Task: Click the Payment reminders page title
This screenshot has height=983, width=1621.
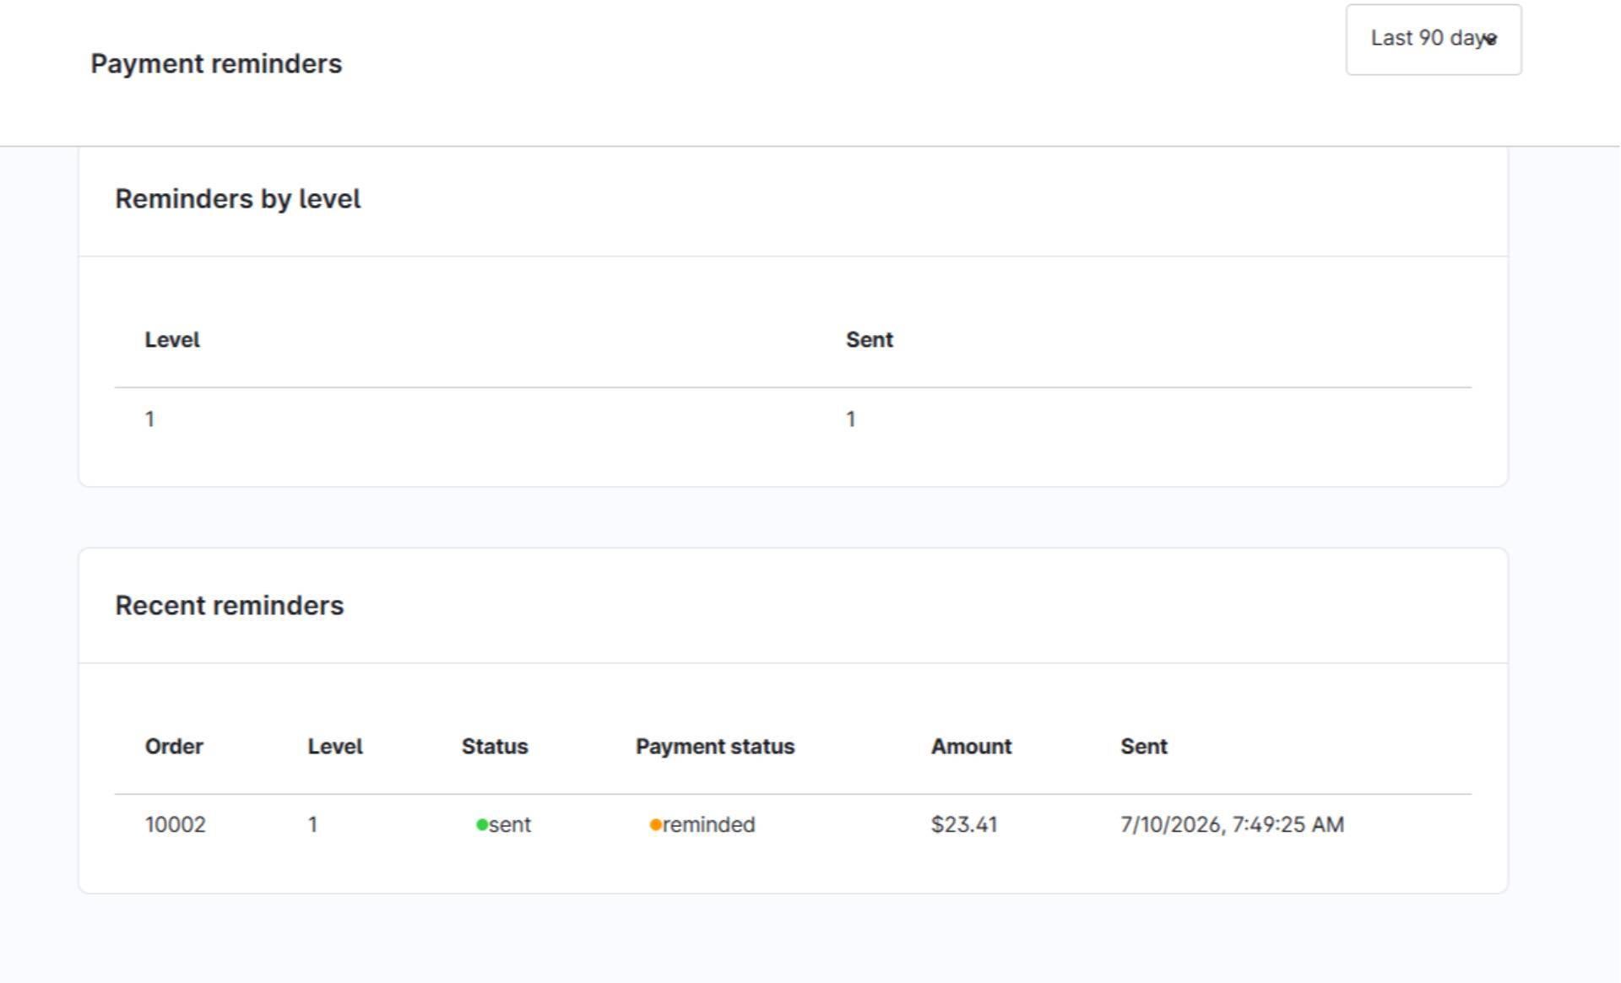Action: 216,64
